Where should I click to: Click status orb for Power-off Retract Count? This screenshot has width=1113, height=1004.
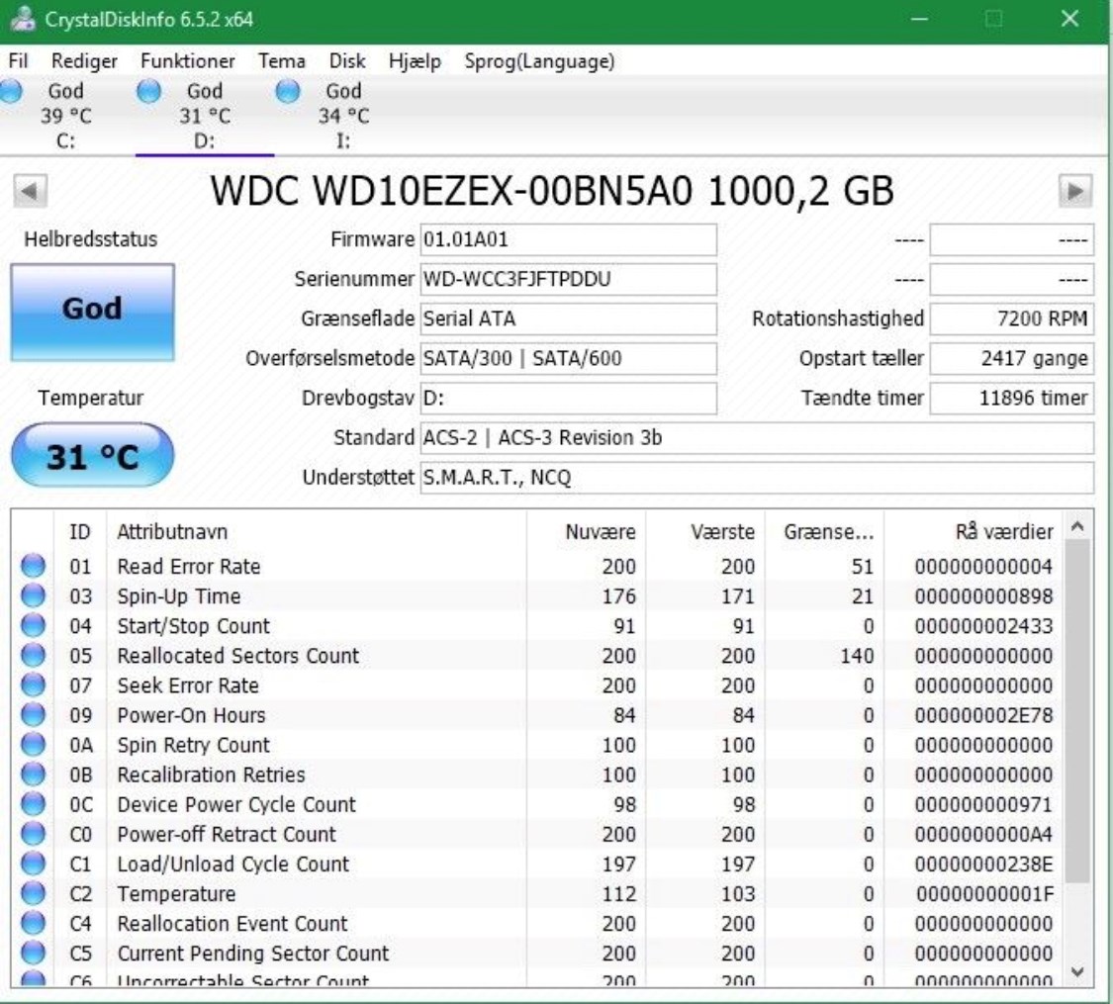pos(33,835)
